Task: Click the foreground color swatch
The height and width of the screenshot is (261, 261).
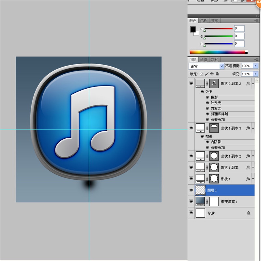Action: [192, 29]
